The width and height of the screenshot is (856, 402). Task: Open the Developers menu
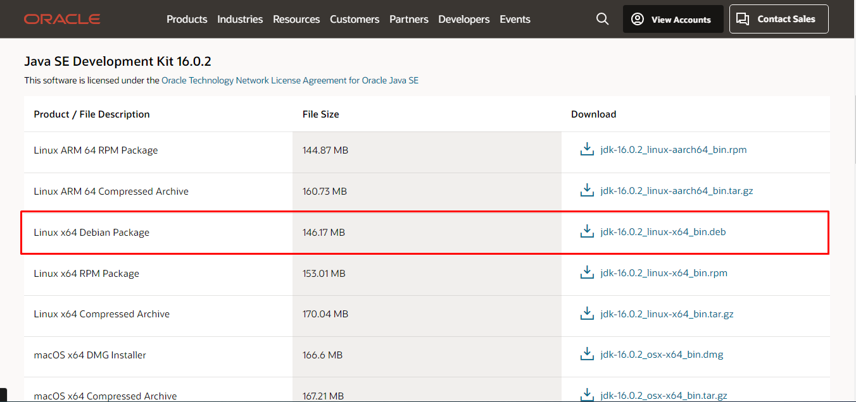tap(464, 19)
